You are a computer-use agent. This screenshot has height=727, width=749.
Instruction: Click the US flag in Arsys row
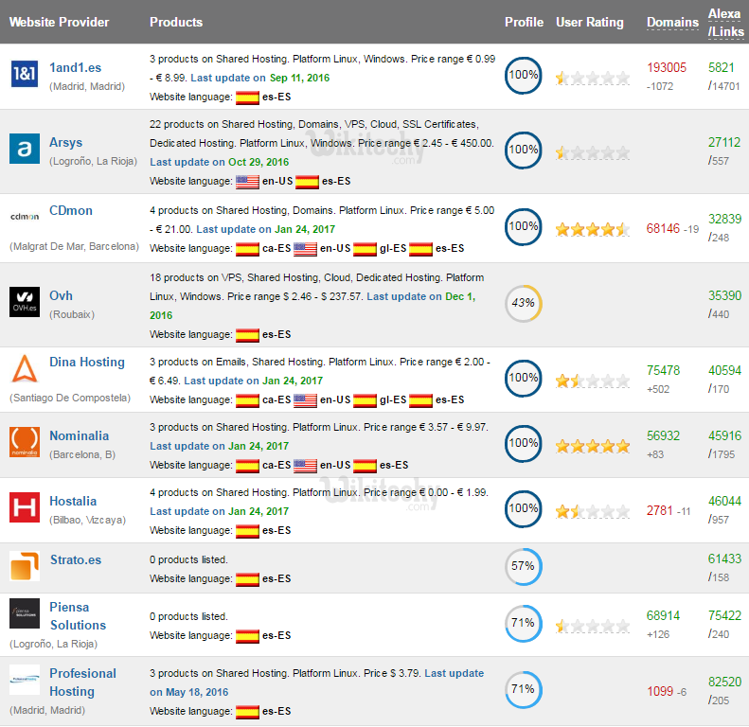pos(247,182)
